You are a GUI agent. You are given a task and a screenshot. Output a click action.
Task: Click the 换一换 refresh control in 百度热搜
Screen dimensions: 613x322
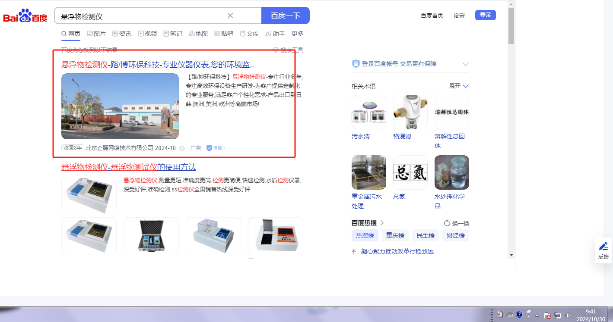(x=457, y=223)
